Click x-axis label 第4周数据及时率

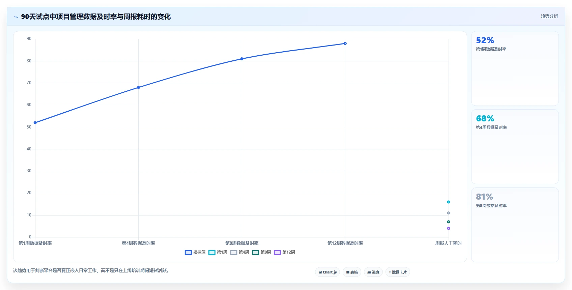138,243
